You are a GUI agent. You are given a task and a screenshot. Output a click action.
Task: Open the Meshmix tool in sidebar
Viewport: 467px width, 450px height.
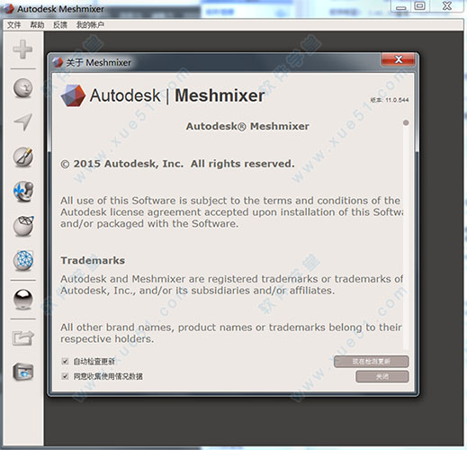pyautogui.click(x=23, y=88)
